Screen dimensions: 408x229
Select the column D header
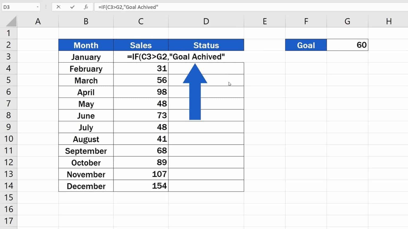206,21
